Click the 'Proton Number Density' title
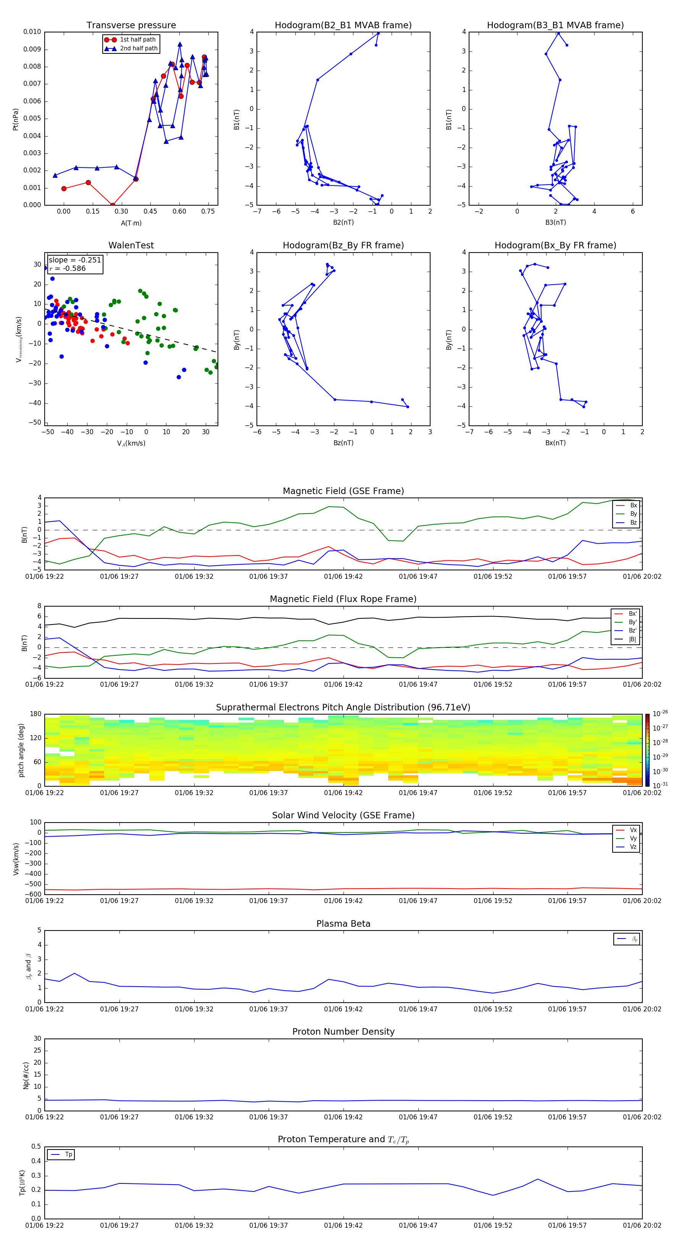This screenshot has height=1259, width=687. (x=343, y=1032)
